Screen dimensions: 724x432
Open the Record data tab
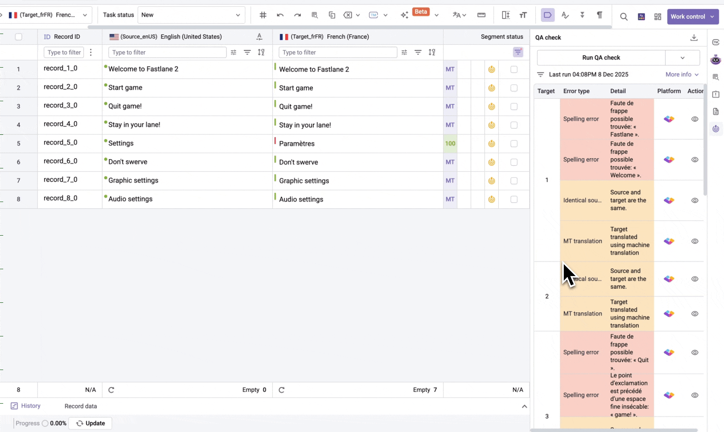81,406
